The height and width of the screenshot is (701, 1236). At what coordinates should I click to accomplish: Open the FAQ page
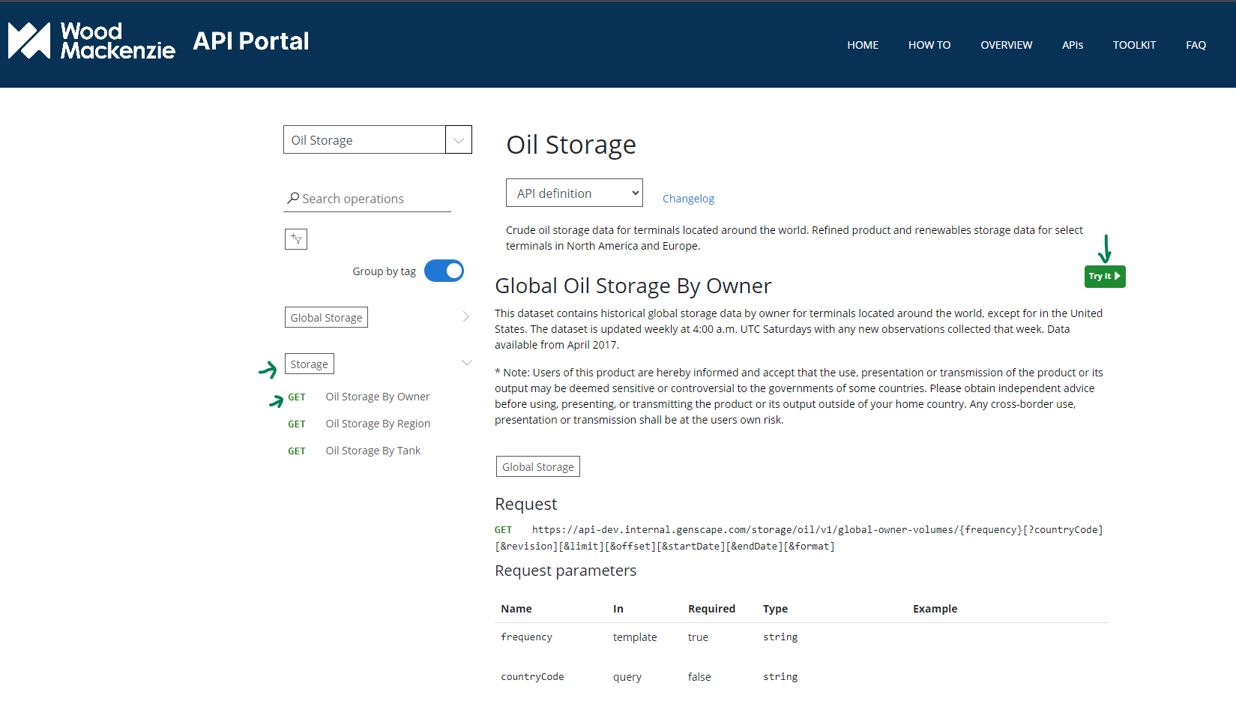[1196, 45]
